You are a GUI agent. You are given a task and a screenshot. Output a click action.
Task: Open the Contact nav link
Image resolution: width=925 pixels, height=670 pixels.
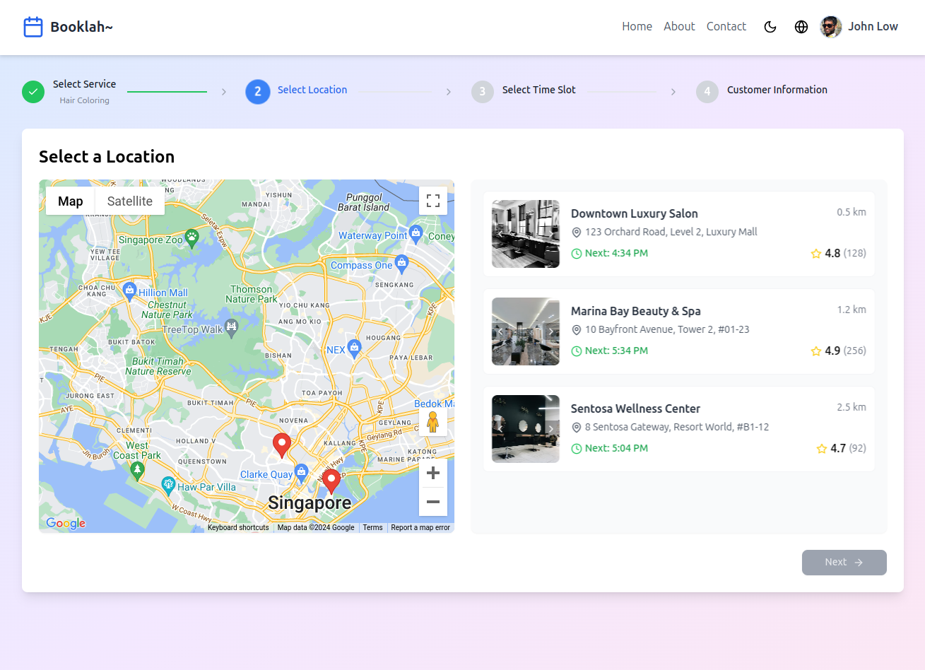[726, 26]
